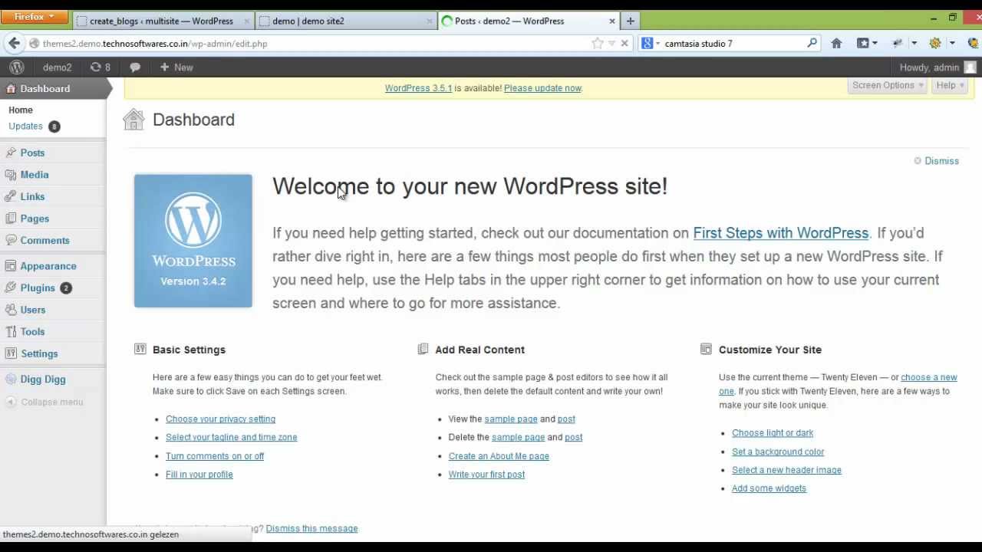This screenshot has height=552, width=982.
Task: Click the WordPress 3.5.1 link
Action: [418, 88]
